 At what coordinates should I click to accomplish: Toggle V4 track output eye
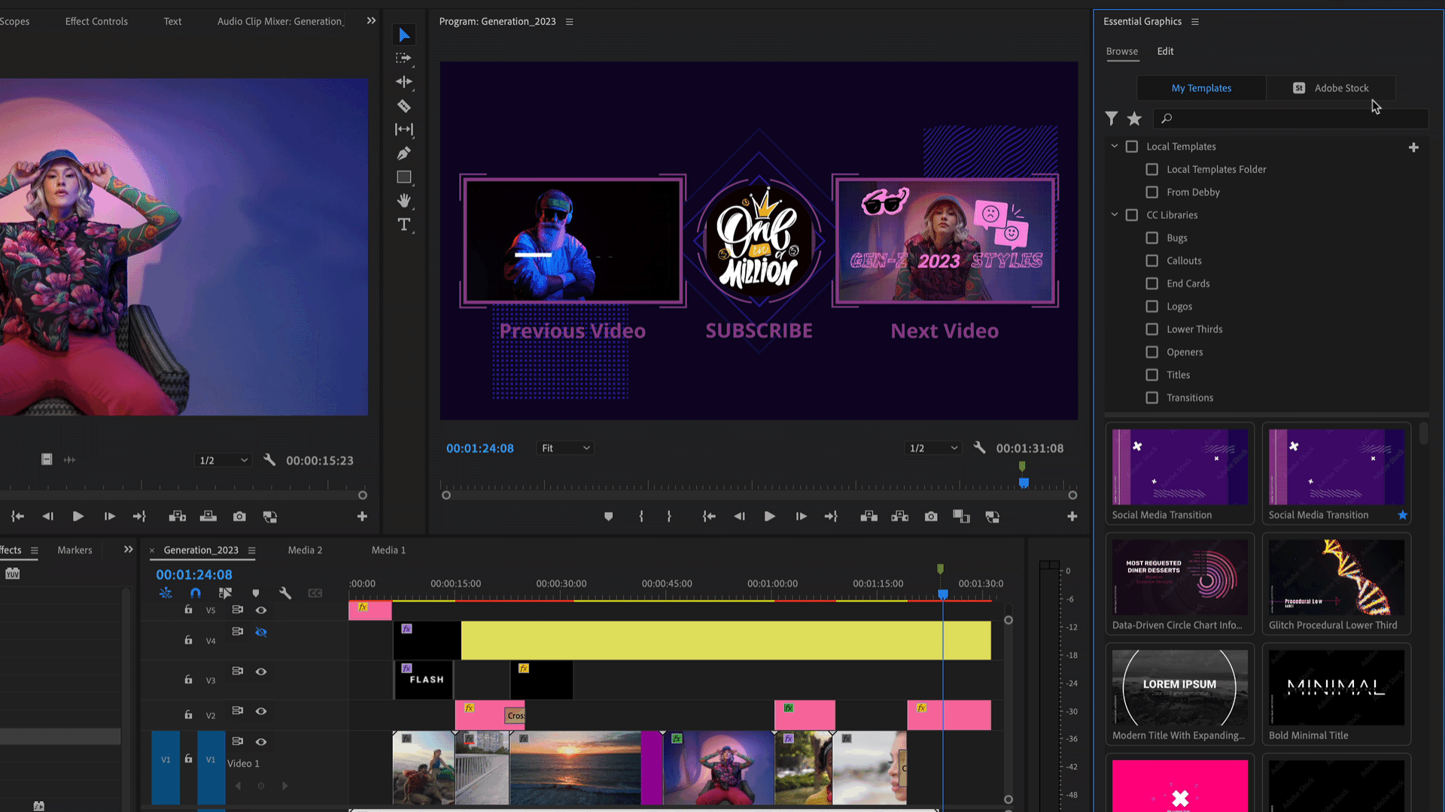(x=261, y=632)
